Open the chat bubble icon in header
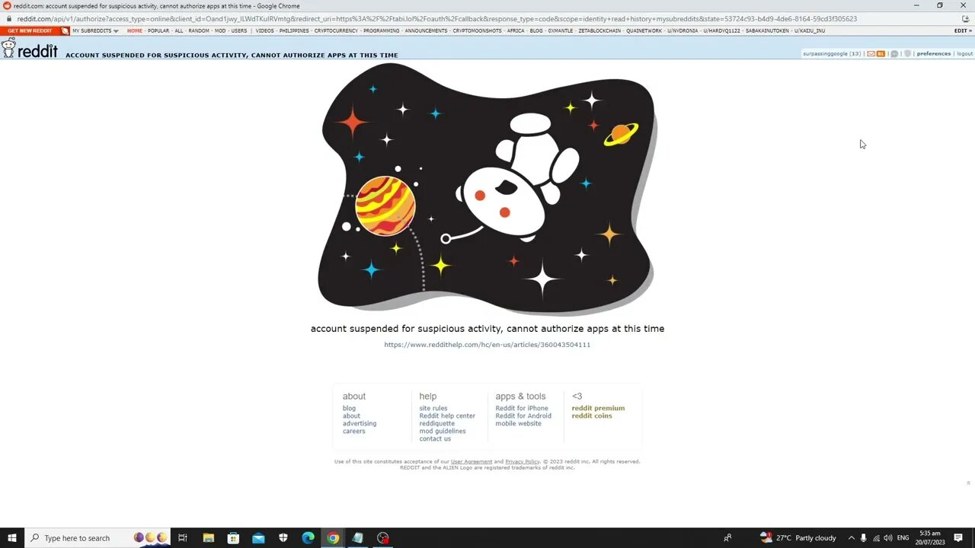Image resolution: width=975 pixels, height=548 pixels. pyautogui.click(x=894, y=54)
